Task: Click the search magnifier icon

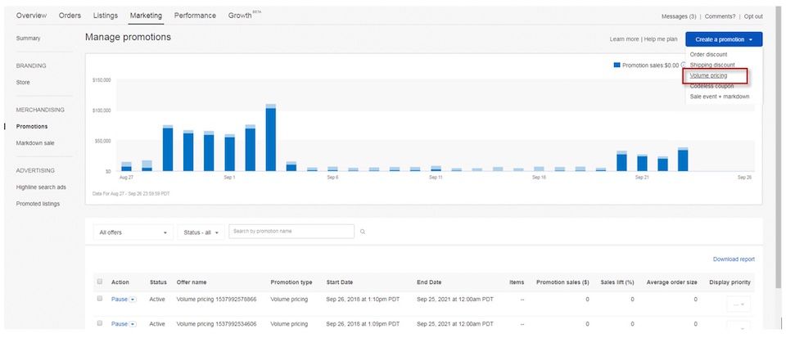Action: coord(363,232)
